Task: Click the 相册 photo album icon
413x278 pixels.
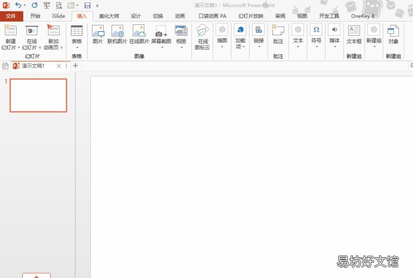Action: 181,31
